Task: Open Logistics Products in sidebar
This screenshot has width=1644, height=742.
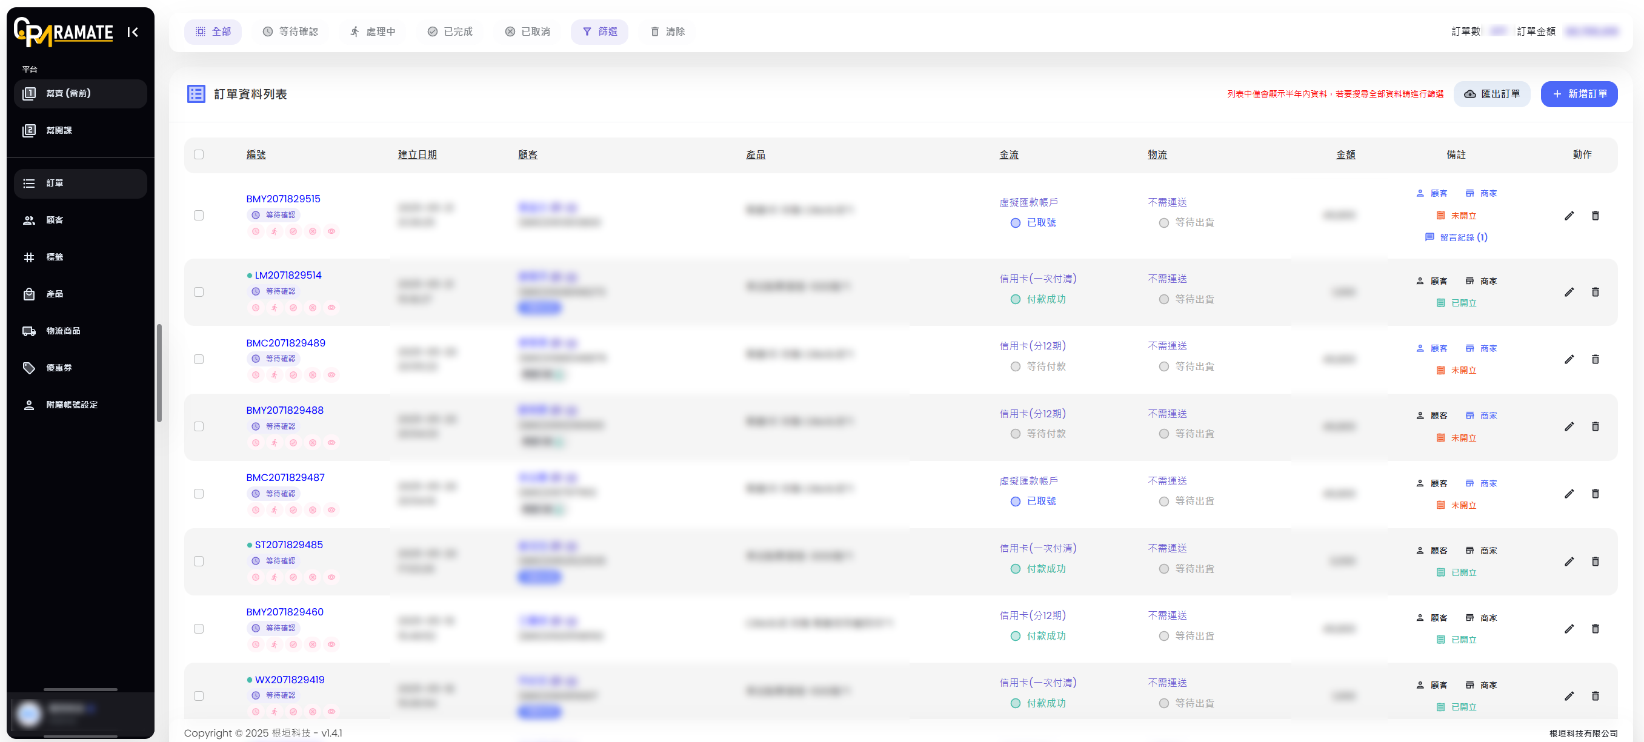Action: [62, 331]
